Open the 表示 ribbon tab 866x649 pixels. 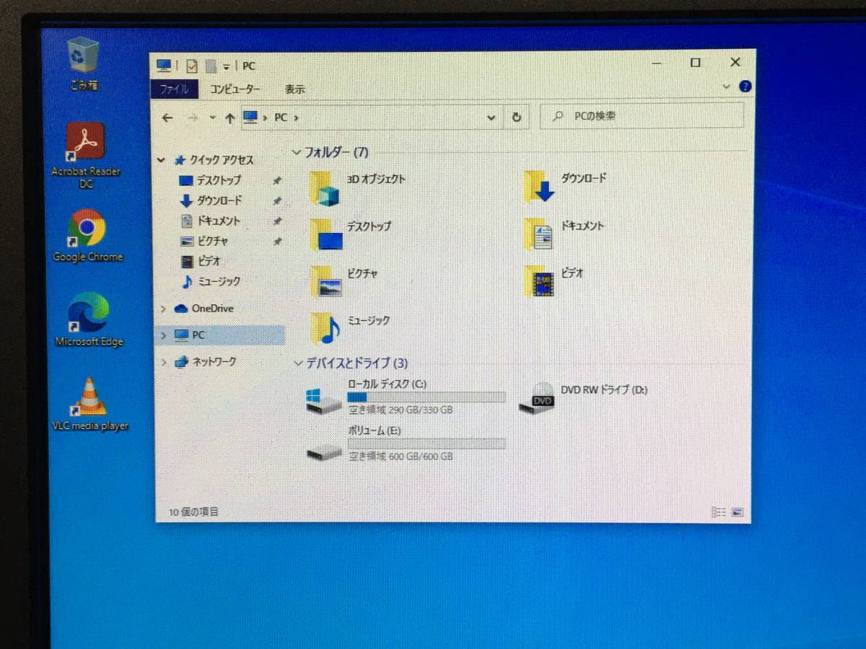(294, 89)
